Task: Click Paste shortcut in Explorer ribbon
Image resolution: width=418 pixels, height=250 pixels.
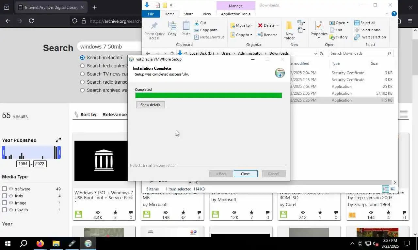Action: point(209,37)
